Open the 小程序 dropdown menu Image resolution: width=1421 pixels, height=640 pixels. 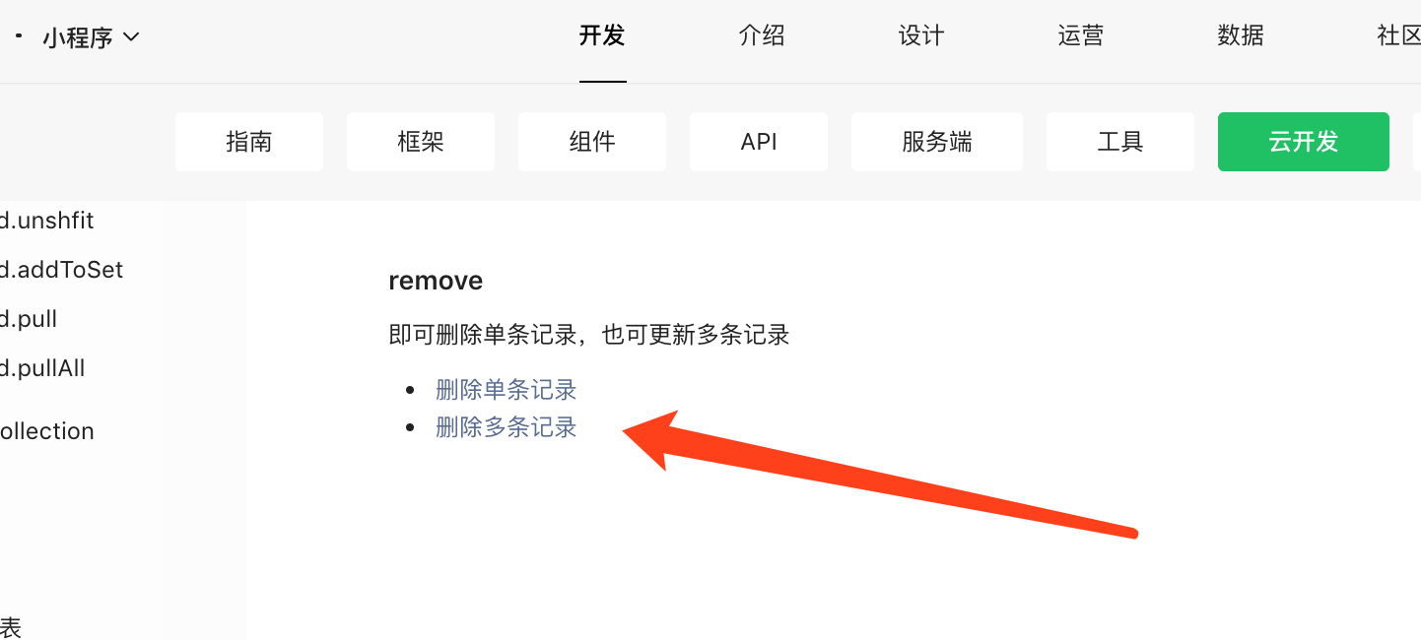[91, 37]
